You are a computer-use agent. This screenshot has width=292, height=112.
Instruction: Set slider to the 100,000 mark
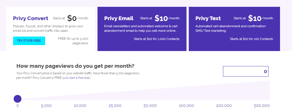(186, 106)
